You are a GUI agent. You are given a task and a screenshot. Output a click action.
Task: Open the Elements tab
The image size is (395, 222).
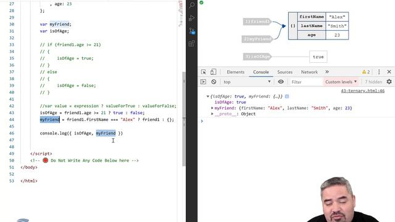(236, 72)
